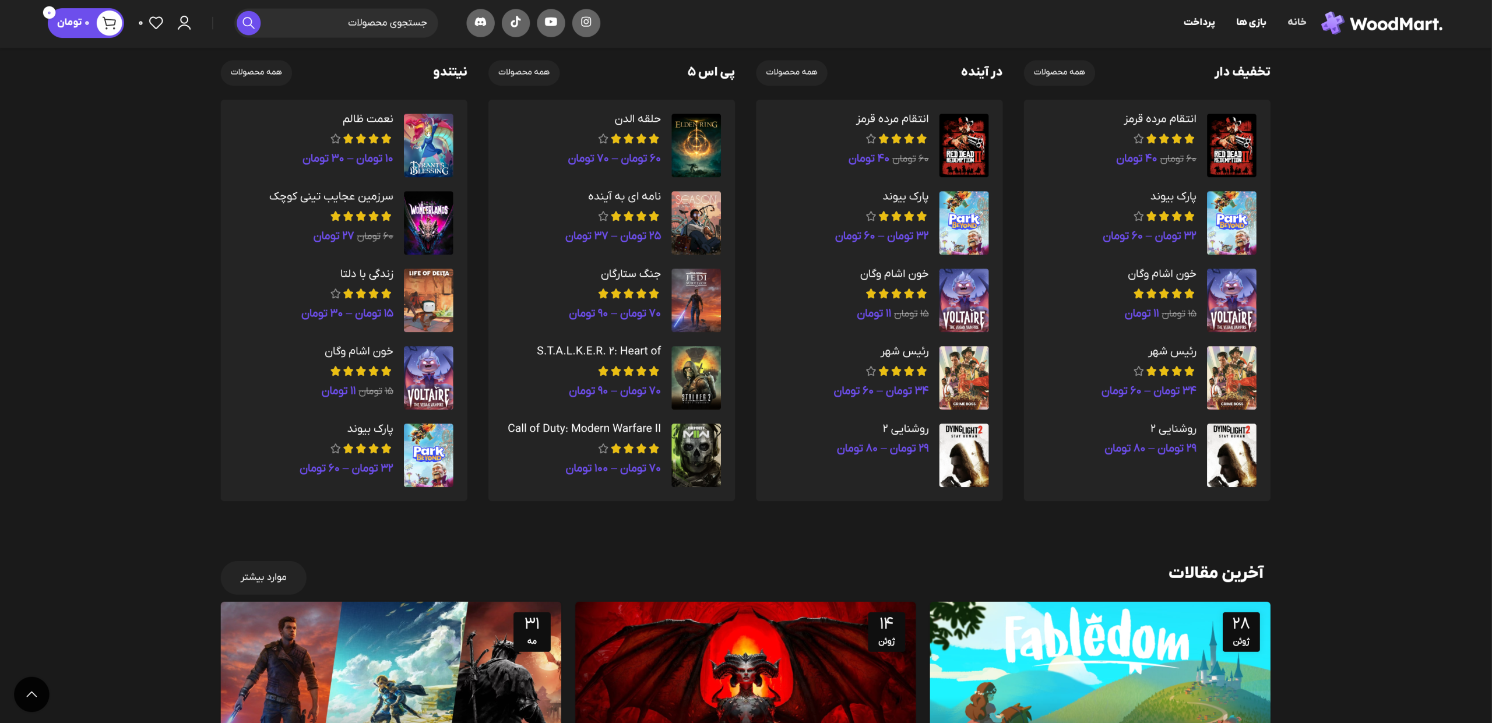This screenshot has height=723, width=1492.
Task: Open the پرداخت menu item
Action: 1199,22
